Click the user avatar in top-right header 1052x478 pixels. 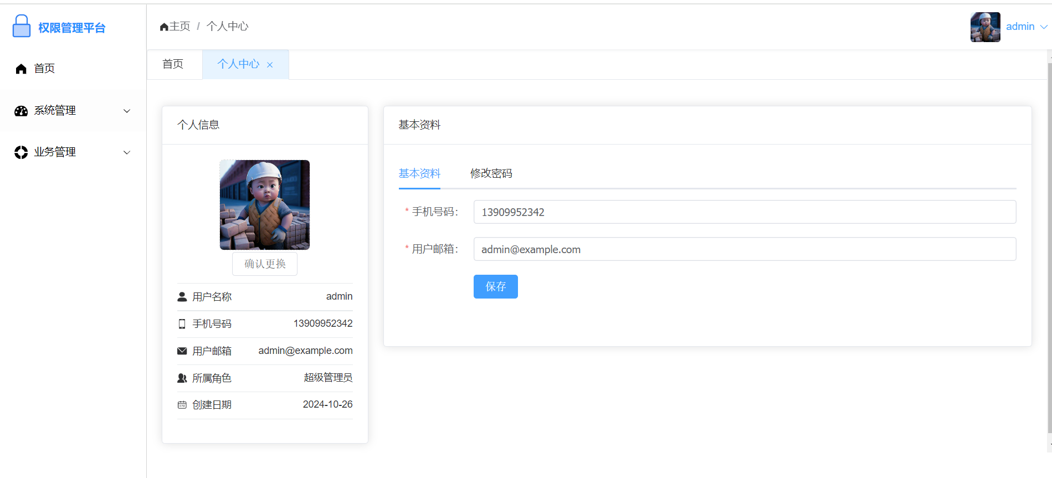(x=985, y=27)
